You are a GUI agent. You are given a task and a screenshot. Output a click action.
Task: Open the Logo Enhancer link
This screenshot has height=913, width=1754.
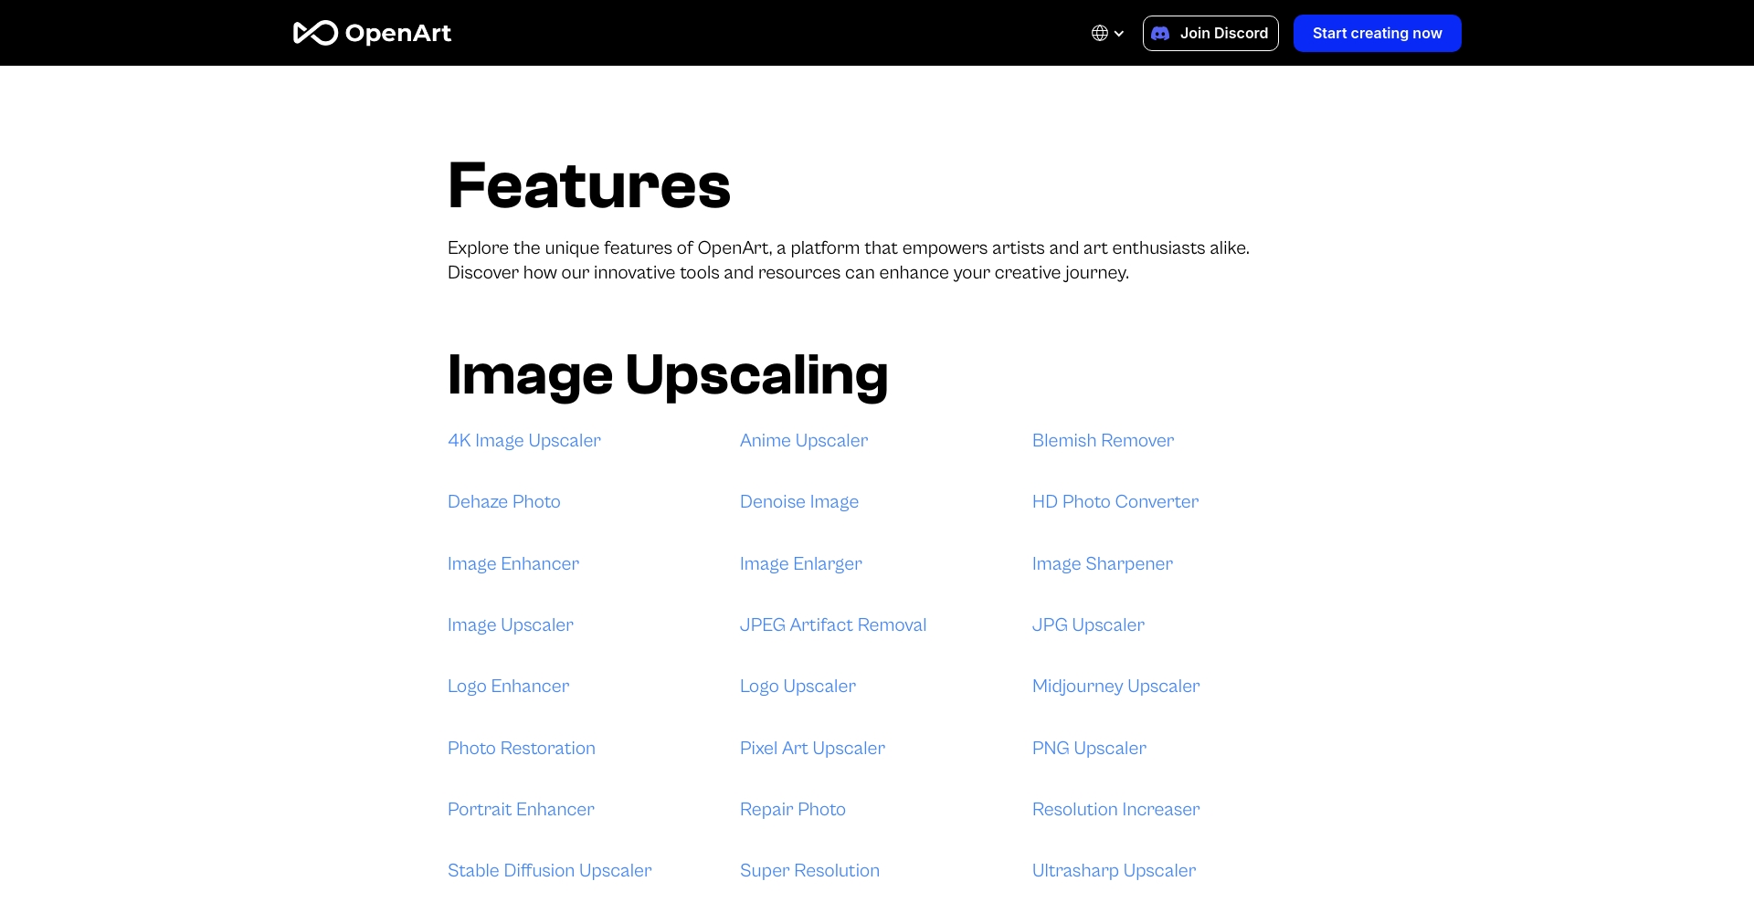(508, 686)
